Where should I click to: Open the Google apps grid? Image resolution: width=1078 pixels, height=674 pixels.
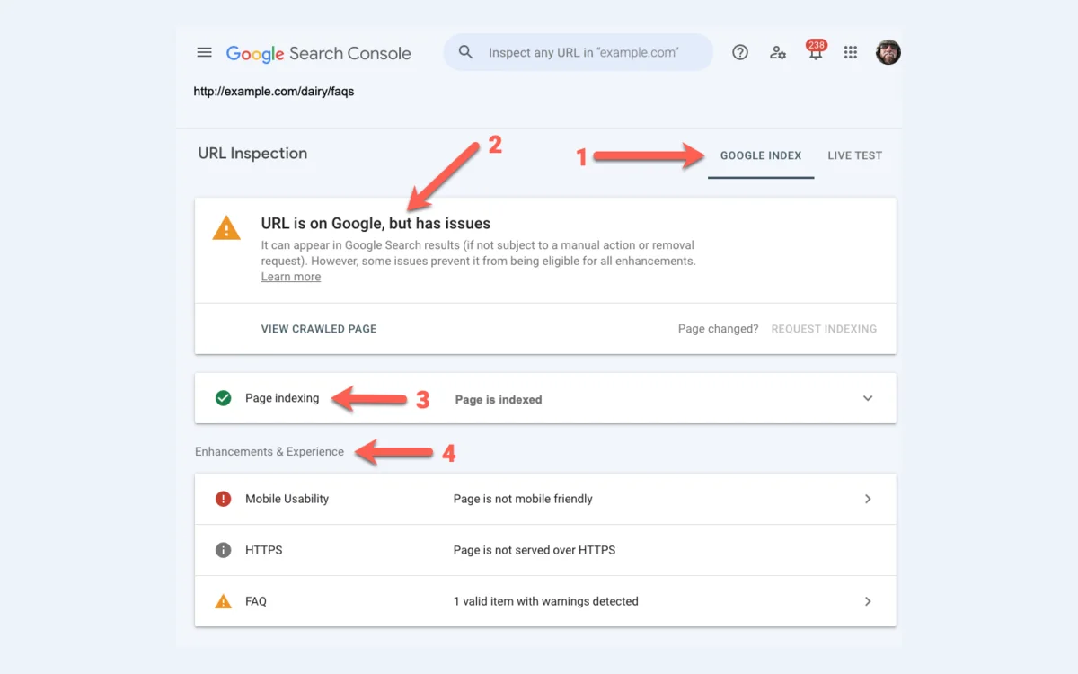click(851, 52)
